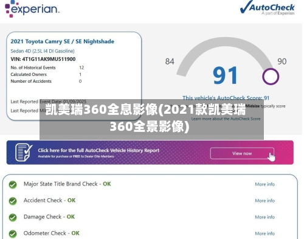Click the 2021 Toyota Camry SE title

click(62, 41)
